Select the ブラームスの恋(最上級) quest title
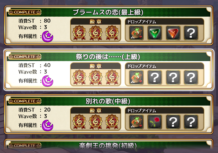This screenshot has height=153, width=218. click(108, 12)
